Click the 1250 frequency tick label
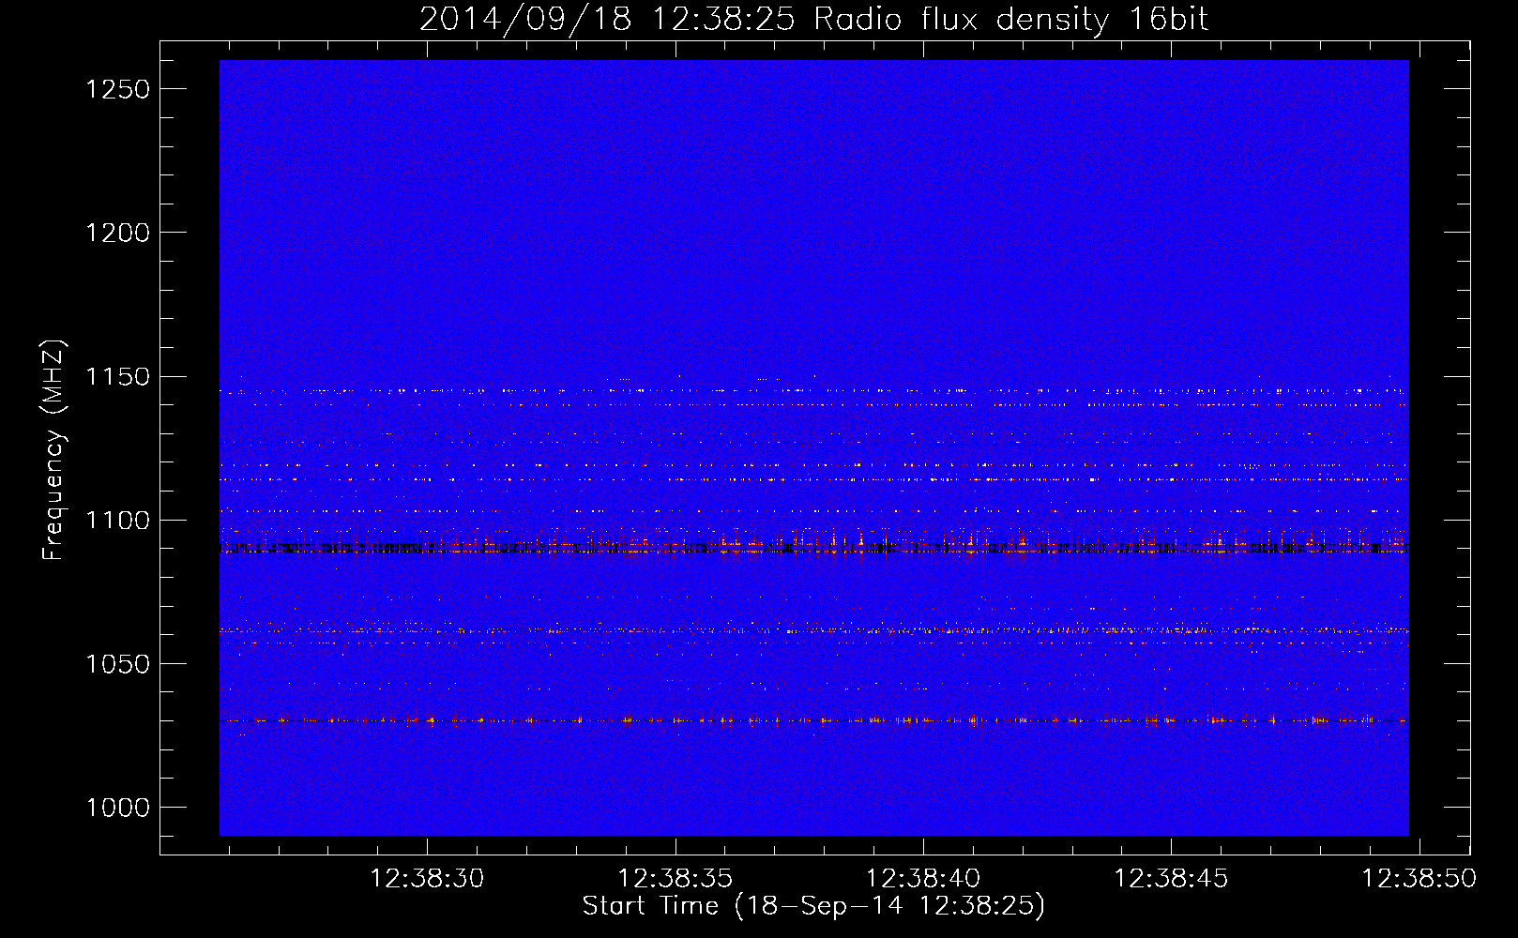 click(118, 89)
